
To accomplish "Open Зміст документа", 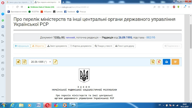I will (57, 46).
